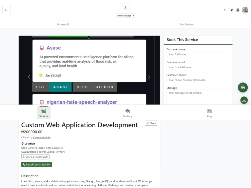Click the site logo at top center
251x188 pixels.
point(125,8)
